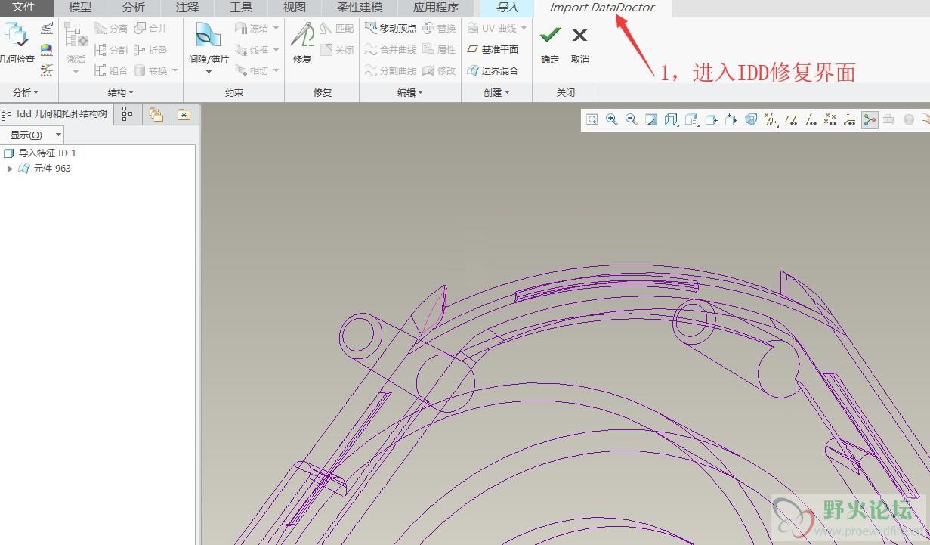Expand the 编辑 group dropdown
The width and height of the screenshot is (930, 545).
[x=410, y=92]
